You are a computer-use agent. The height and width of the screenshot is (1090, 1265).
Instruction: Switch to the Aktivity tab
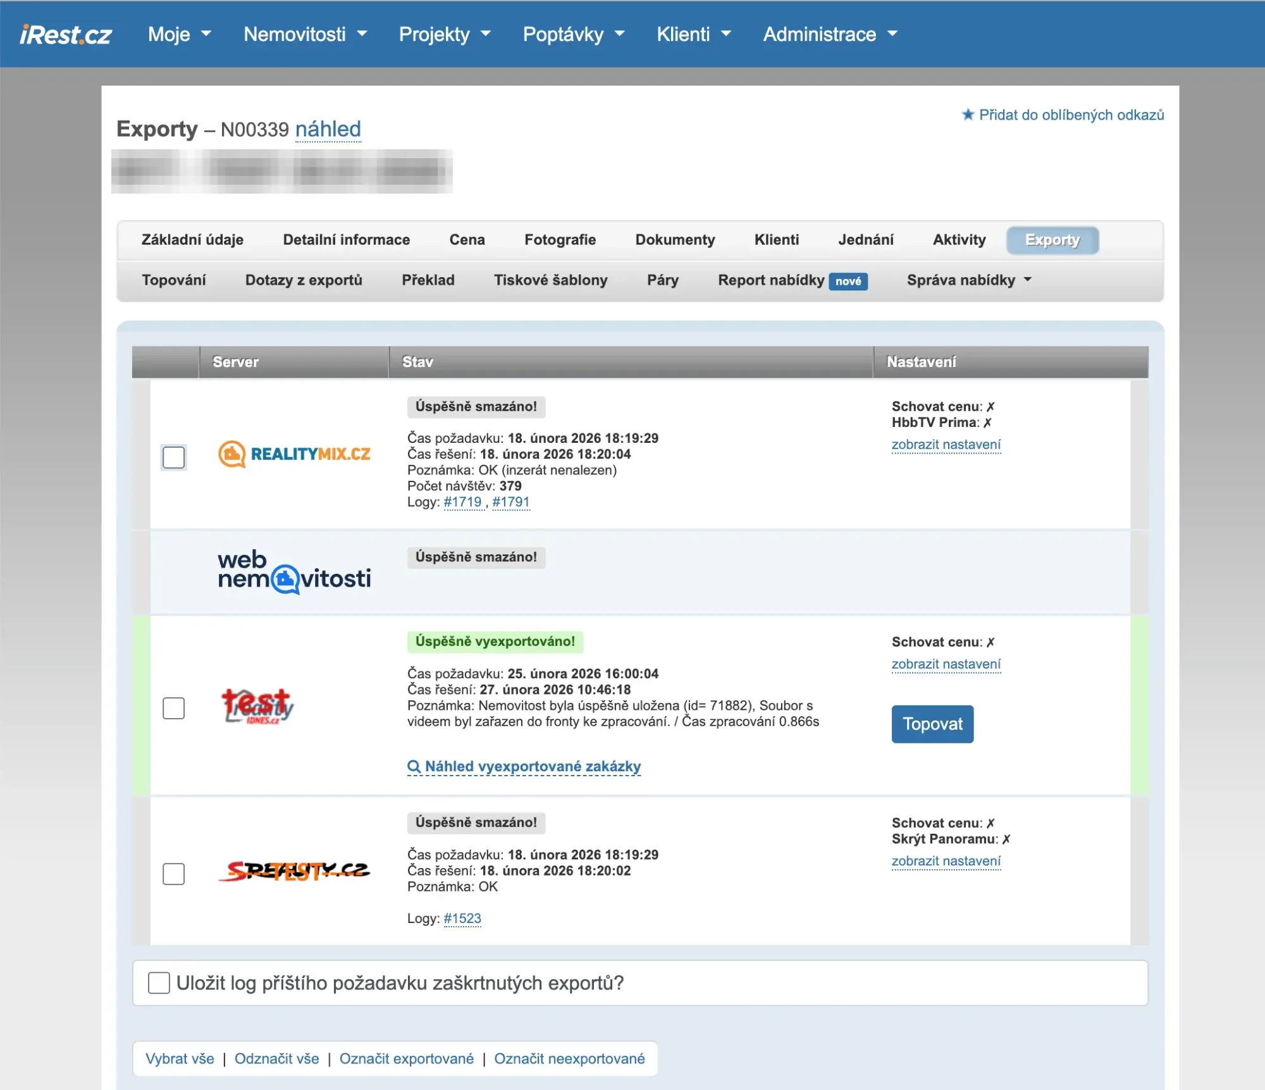point(959,240)
